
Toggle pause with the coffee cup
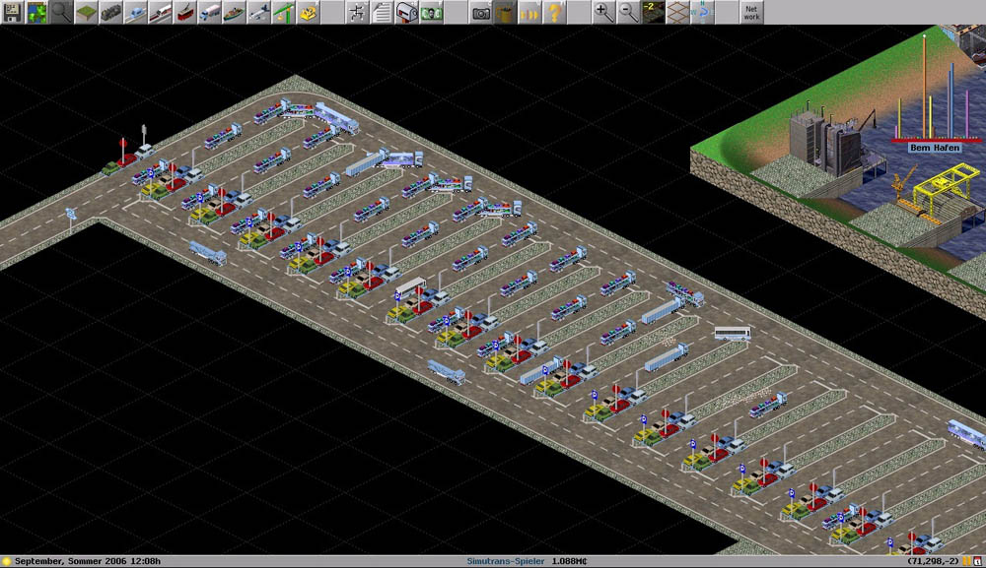506,12
